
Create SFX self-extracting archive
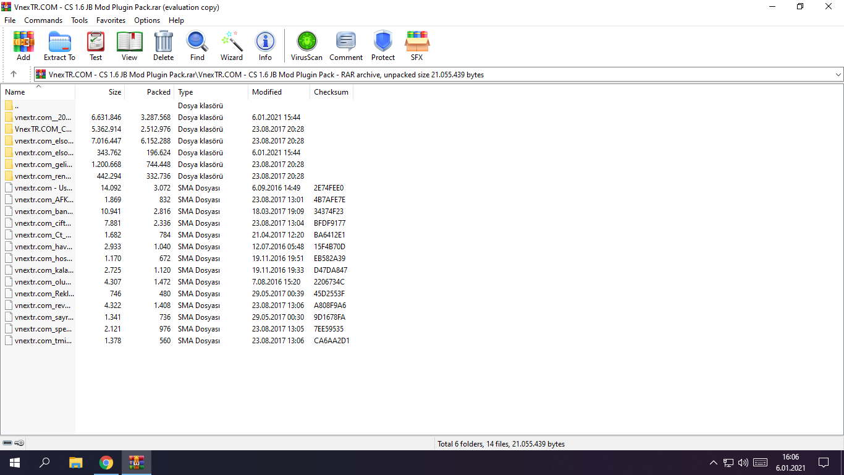pos(417,46)
